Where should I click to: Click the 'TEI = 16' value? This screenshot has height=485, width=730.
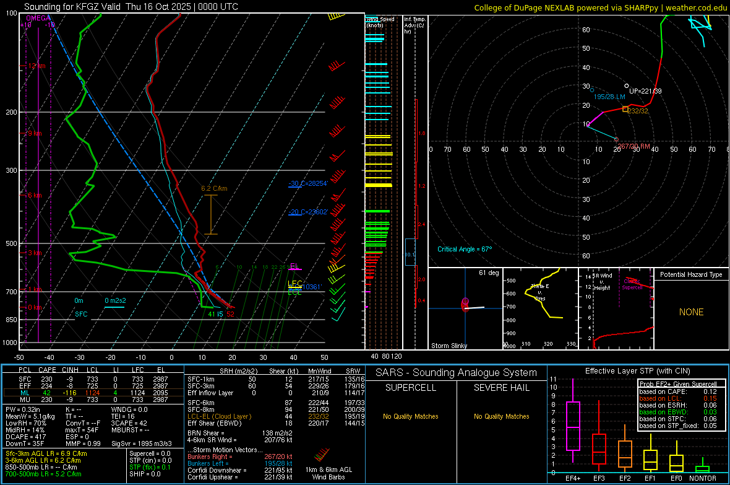tap(123, 416)
